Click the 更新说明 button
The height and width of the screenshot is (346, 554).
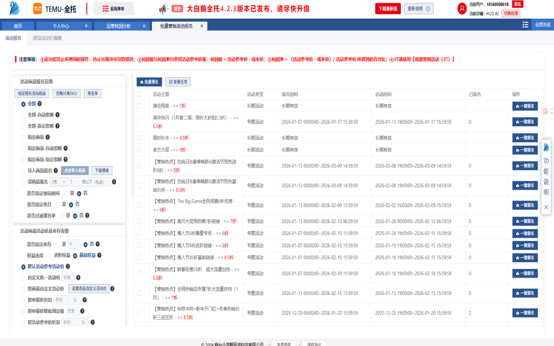pos(419,9)
